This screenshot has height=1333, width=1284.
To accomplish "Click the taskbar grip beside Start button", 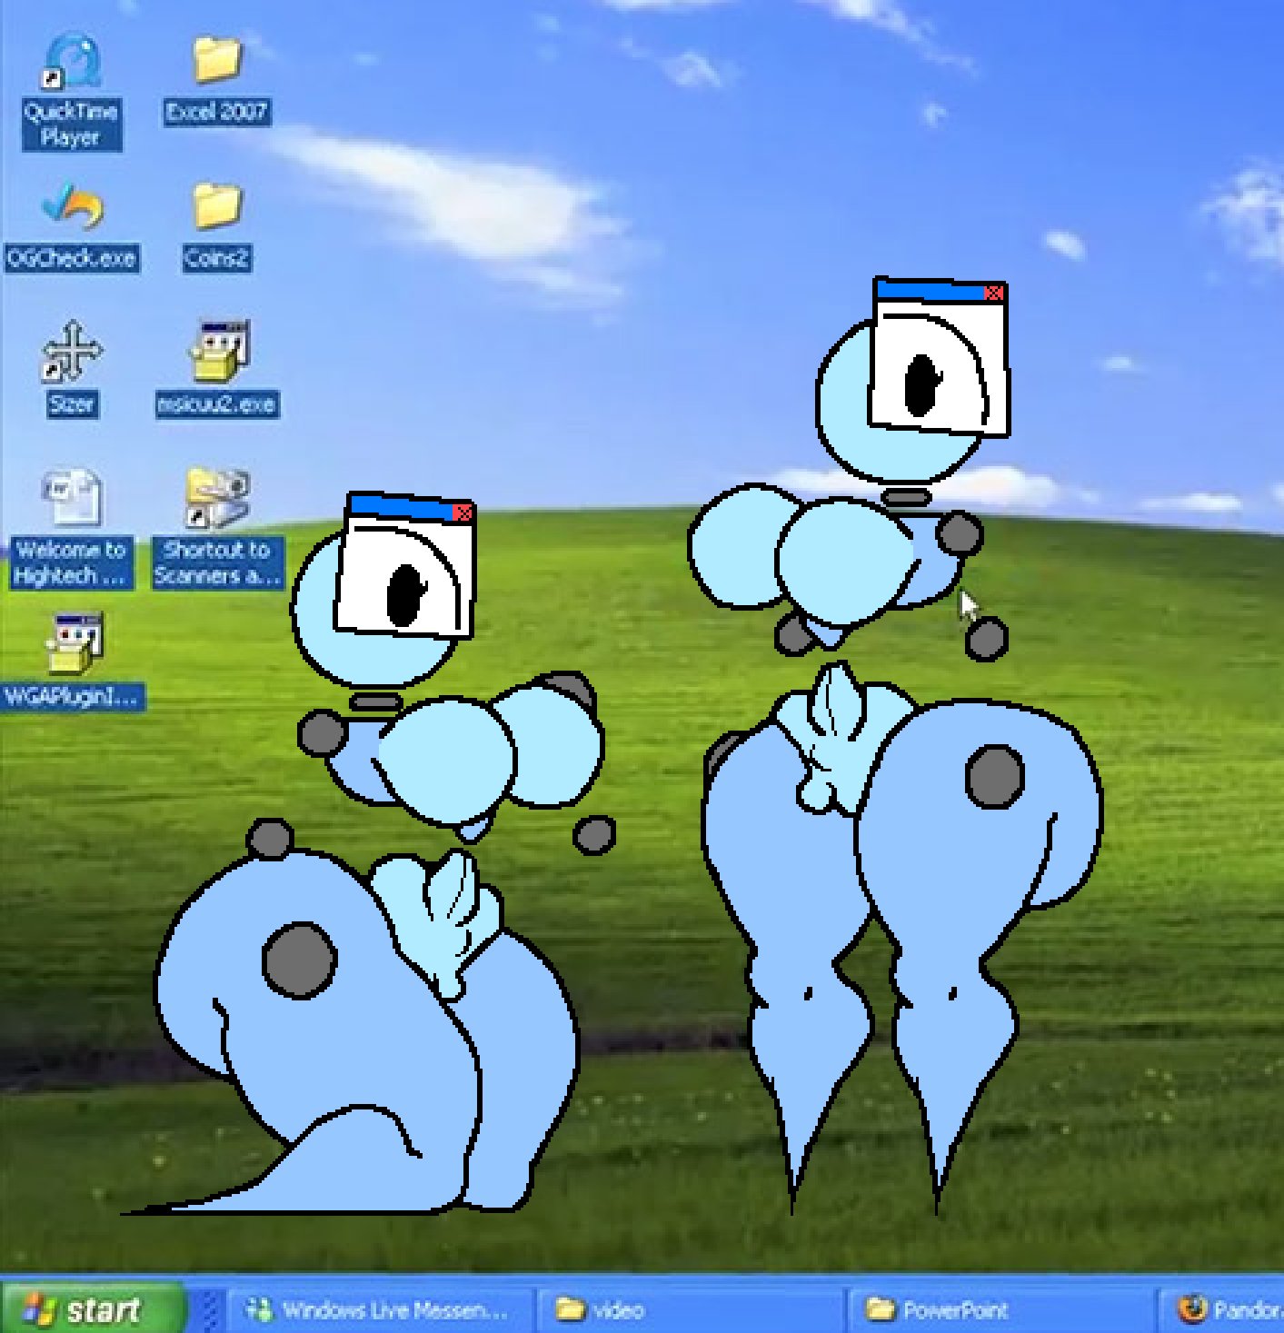I will [209, 1310].
